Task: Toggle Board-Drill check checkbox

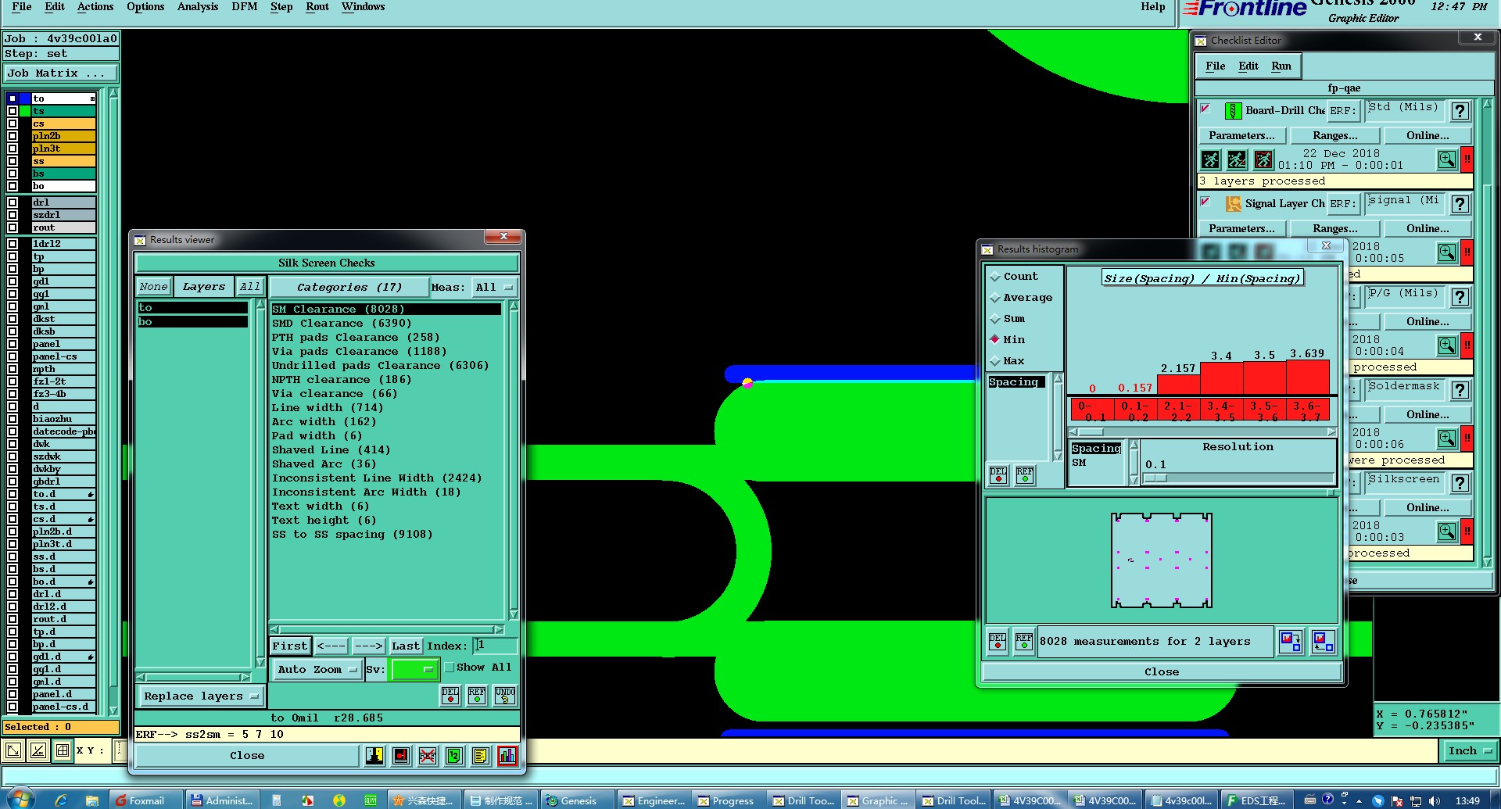Action: tap(1205, 109)
